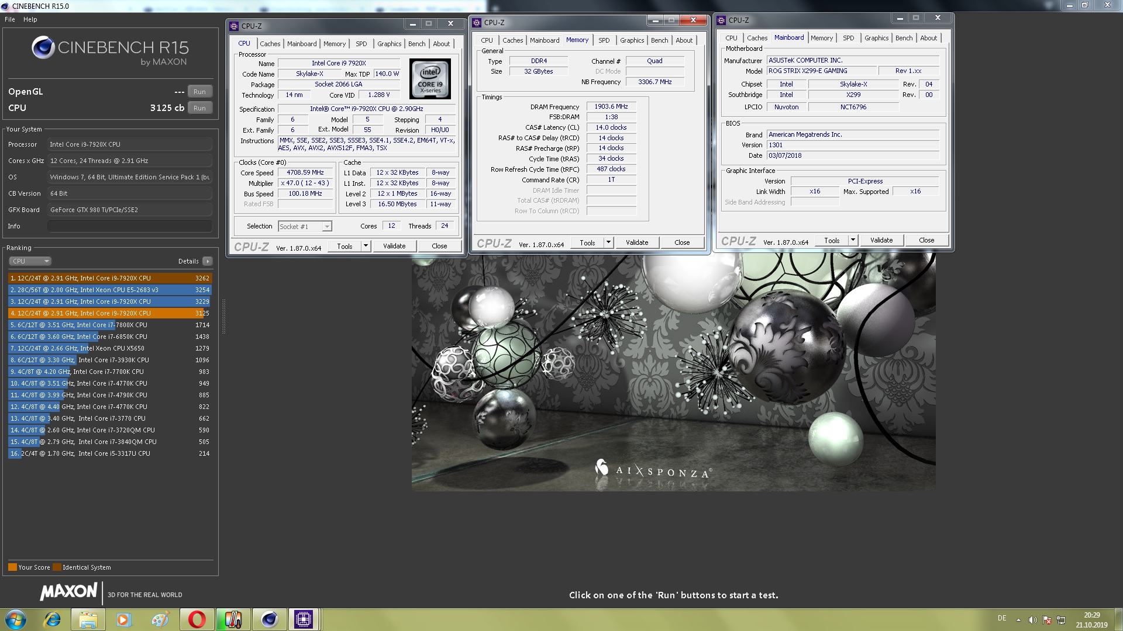This screenshot has height=631, width=1123.
Task: Open Windows Explorer from the taskbar
Action: [x=88, y=619]
